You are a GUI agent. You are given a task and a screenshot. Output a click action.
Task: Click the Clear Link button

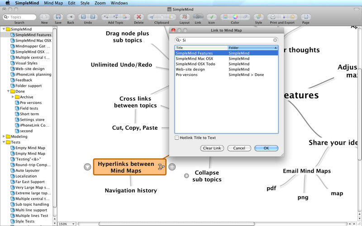click(x=212, y=148)
